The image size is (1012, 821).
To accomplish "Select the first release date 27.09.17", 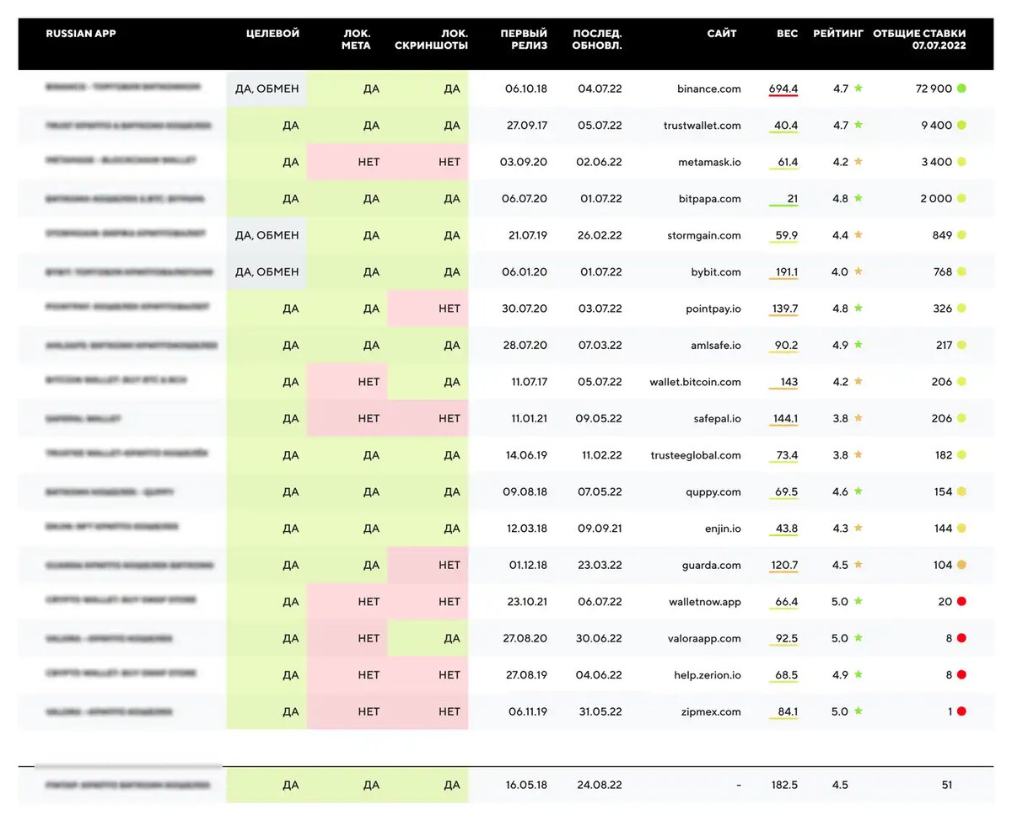I will pos(527,125).
